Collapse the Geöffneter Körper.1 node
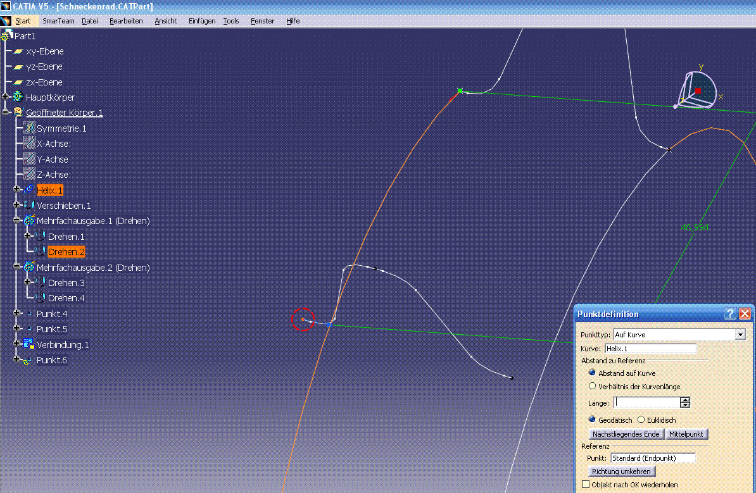This screenshot has height=493, width=756. [6, 112]
